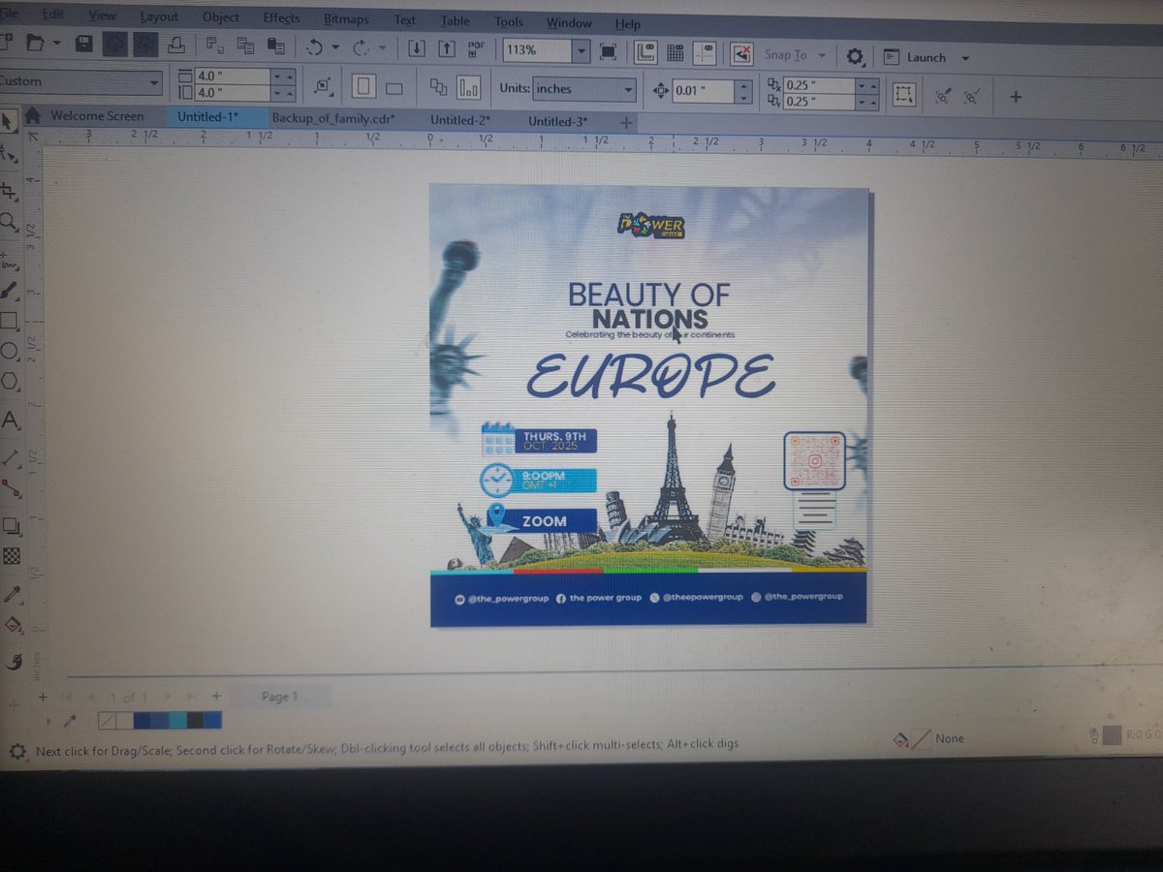Viewport: 1163px width, 872px height.
Task: Expand the Undo history dropdown arrow
Action: click(335, 47)
